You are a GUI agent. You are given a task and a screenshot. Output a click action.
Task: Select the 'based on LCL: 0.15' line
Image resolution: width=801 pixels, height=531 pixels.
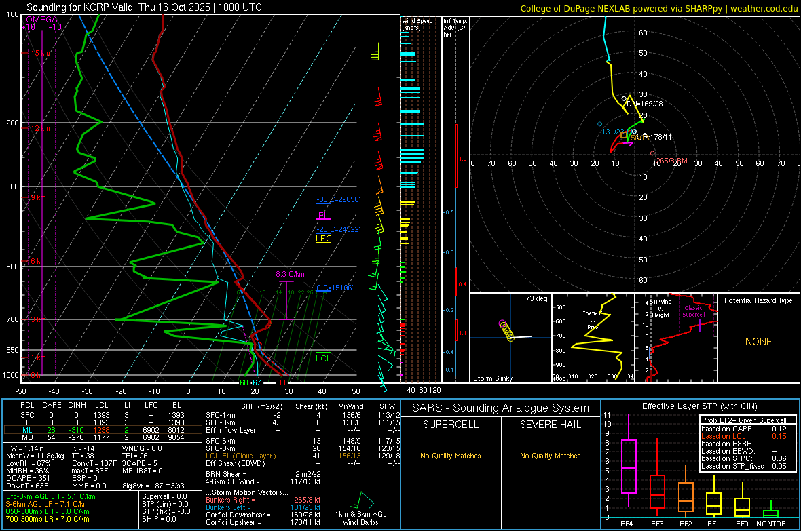click(x=744, y=436)
